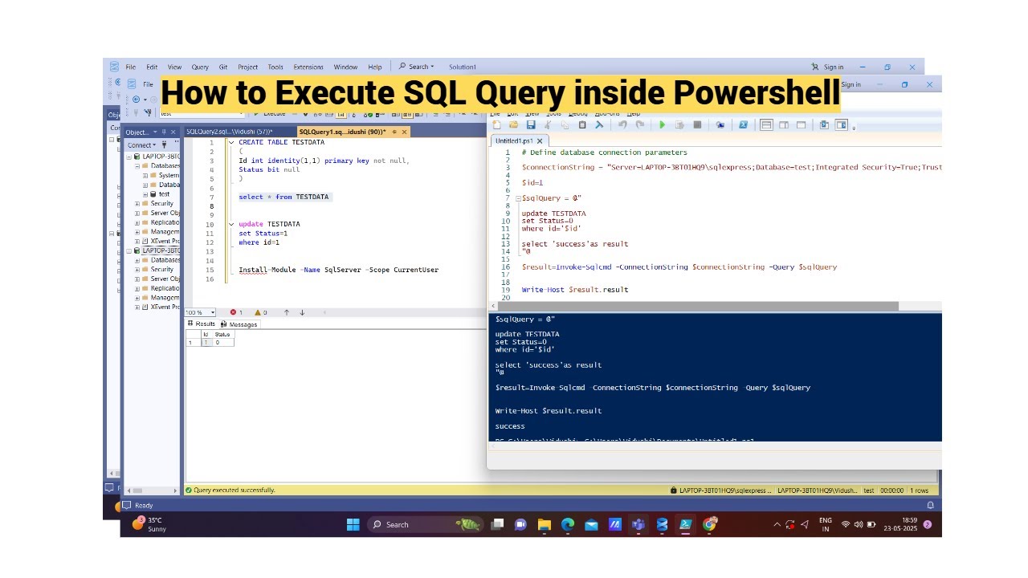The width and height of the screenshot is (1028, 578).
Task: Expand the test database node
Action: (145, 194)
